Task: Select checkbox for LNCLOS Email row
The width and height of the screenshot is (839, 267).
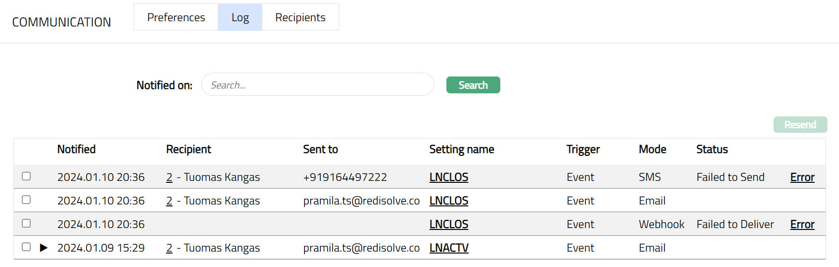Action: pos(26,200)
